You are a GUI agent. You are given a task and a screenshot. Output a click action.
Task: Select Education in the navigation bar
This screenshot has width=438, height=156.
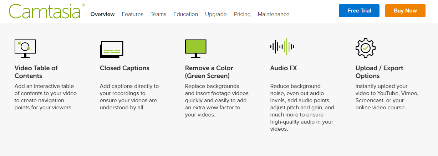pyautogui.click(x=185, y=14)
